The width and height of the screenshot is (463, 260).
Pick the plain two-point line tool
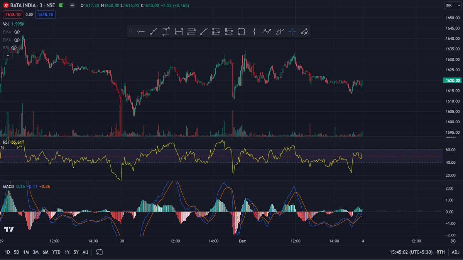204,32
